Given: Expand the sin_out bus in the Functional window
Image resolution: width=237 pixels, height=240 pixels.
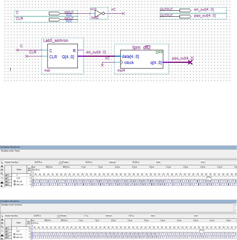Looking at the screenshot, I should point(14,234).
